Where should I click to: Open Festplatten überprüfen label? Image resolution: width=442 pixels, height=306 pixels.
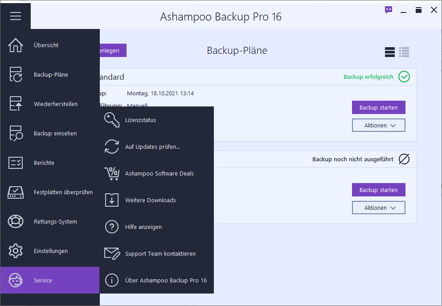(63, 192)
